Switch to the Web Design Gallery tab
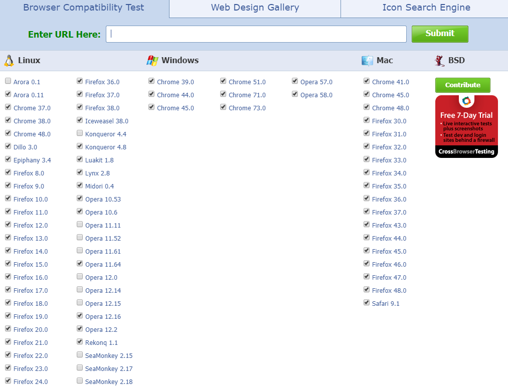This screenshot has width=508, height=387. 255,8
